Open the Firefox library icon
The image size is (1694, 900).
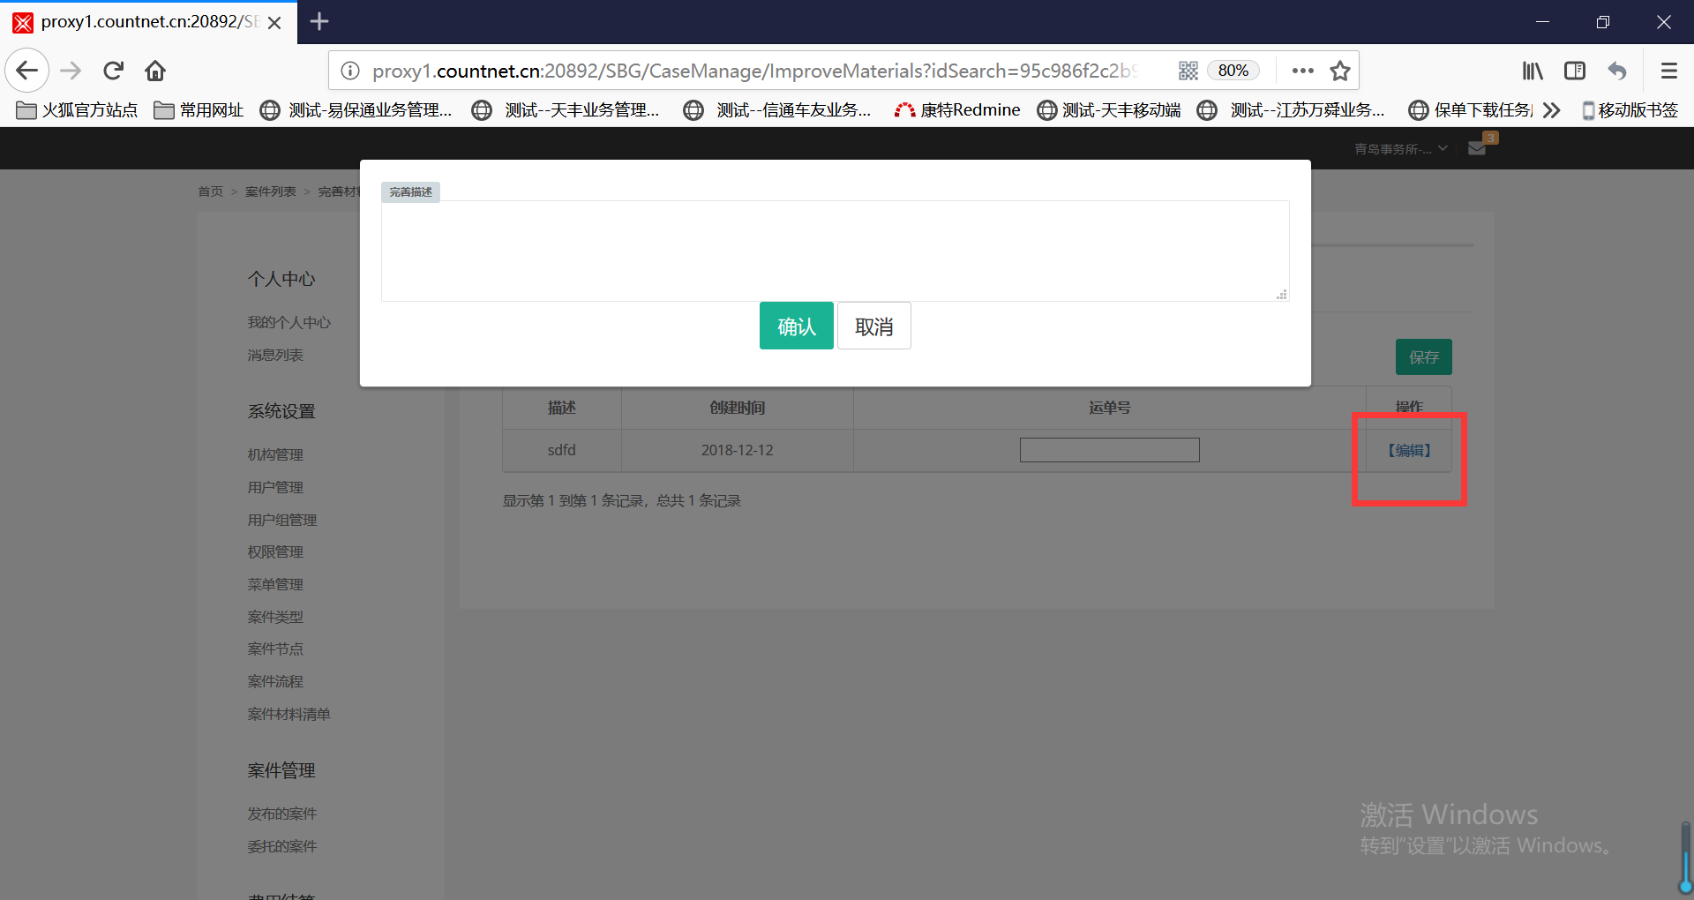point(1533,71)
